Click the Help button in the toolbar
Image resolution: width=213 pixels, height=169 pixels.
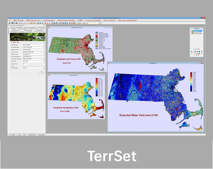(84, 23)
